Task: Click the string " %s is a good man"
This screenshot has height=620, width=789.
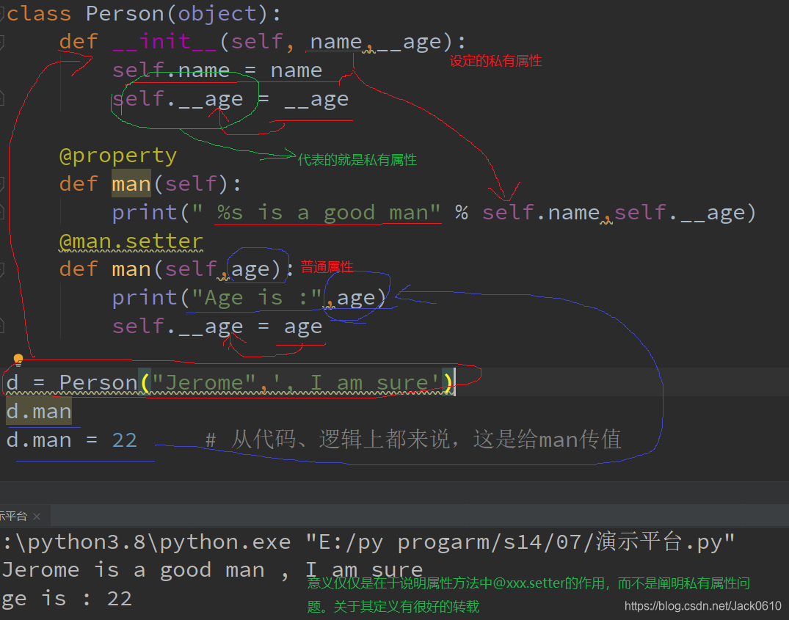Action: coord(316,213)
